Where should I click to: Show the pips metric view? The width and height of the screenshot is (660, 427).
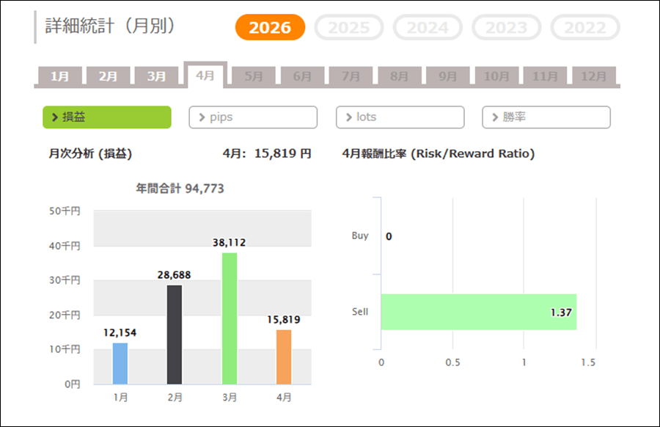(x=253, y=117)
